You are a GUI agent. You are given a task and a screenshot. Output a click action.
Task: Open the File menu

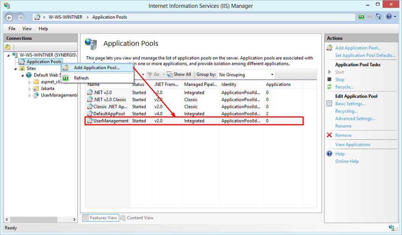point(12,28)
